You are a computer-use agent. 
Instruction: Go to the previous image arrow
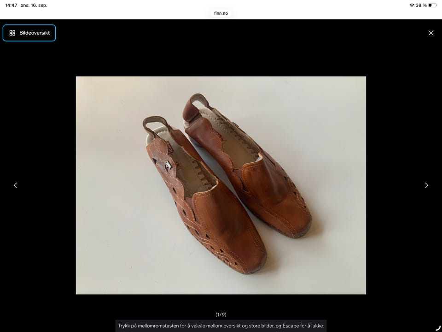click(x=16, y=185)
